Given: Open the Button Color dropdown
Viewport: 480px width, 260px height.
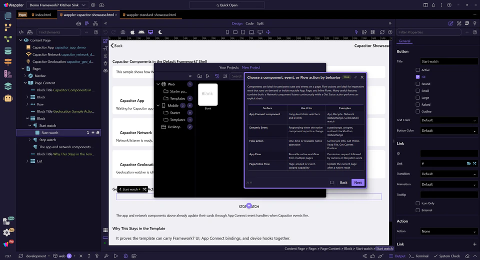Looking at the screenshot, I should pyautogui.click(x=448, y=131).
